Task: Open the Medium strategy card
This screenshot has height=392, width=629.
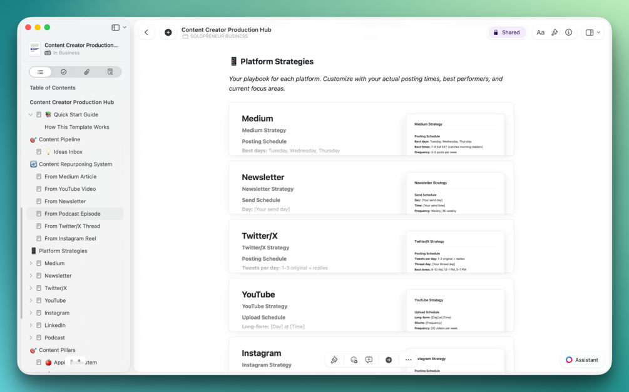Action: click(371, 129)
